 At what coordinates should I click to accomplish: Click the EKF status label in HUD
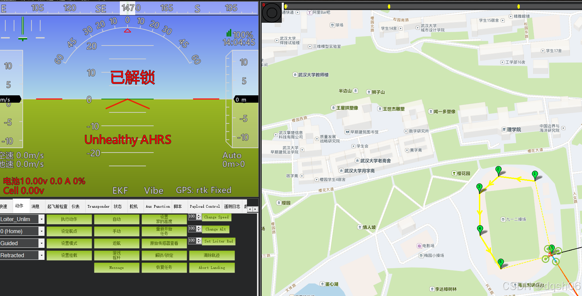click(x=120, y=191)
